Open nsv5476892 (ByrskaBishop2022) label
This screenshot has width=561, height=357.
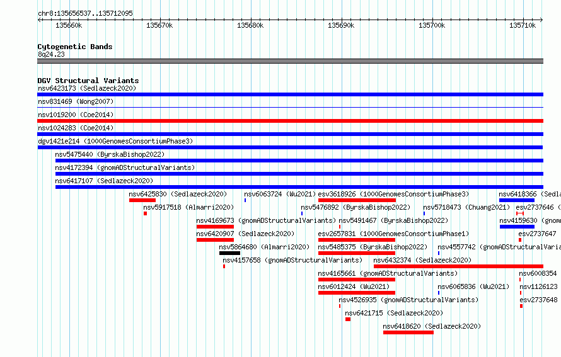click(x=356, y=207)
